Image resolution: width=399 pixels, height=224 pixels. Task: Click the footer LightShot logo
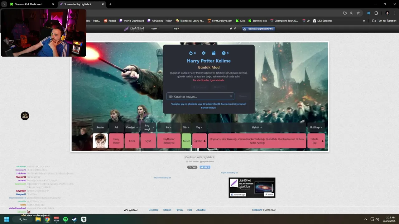coord(131,210)
